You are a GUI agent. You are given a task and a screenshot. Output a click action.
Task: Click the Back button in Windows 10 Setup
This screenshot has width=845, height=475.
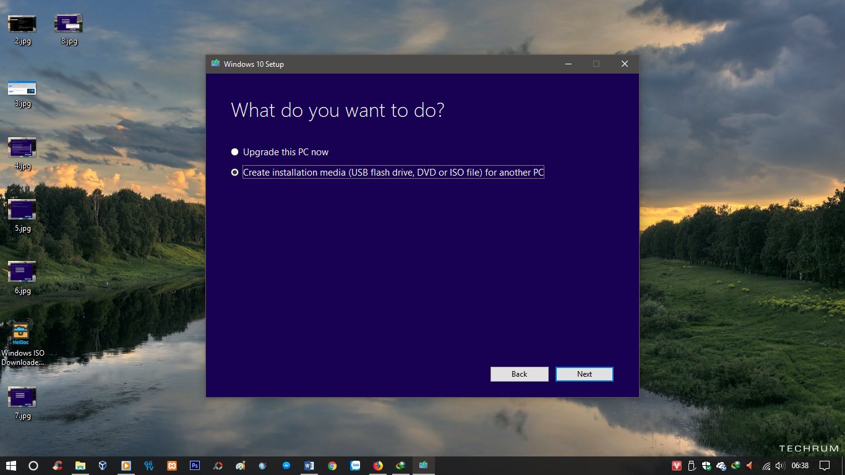click(x=520, y=374)
